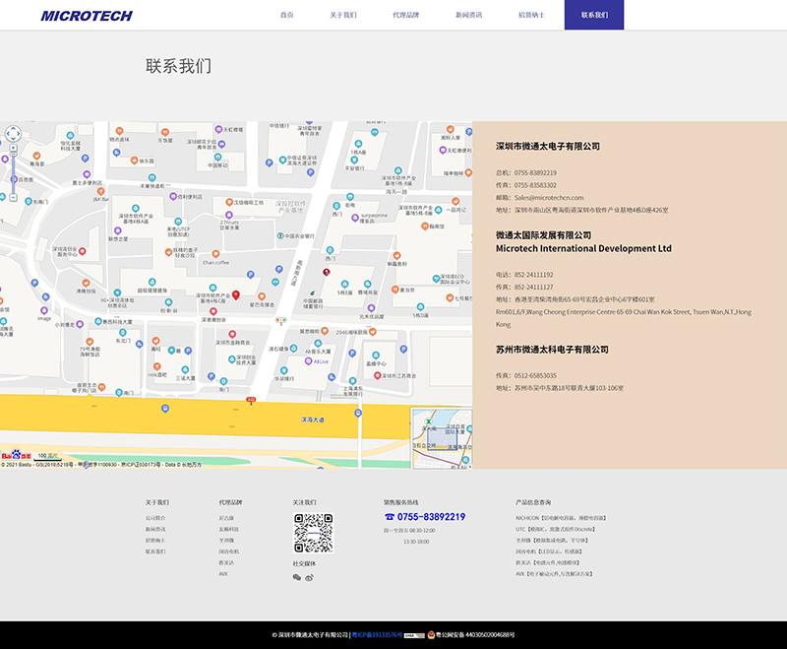787x649 pixels.
Task: Click Microtech International Development Ltd heading
Action: click(583, 248)
